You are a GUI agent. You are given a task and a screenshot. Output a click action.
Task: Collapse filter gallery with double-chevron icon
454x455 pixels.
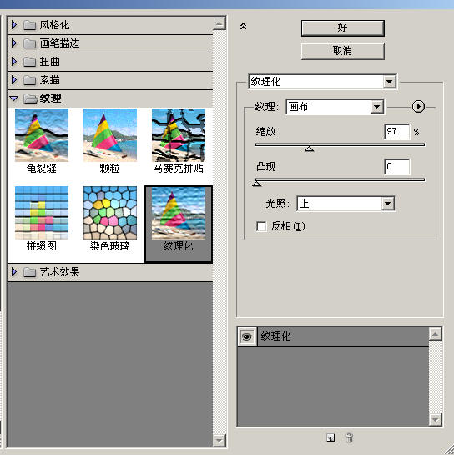(243, 27)
